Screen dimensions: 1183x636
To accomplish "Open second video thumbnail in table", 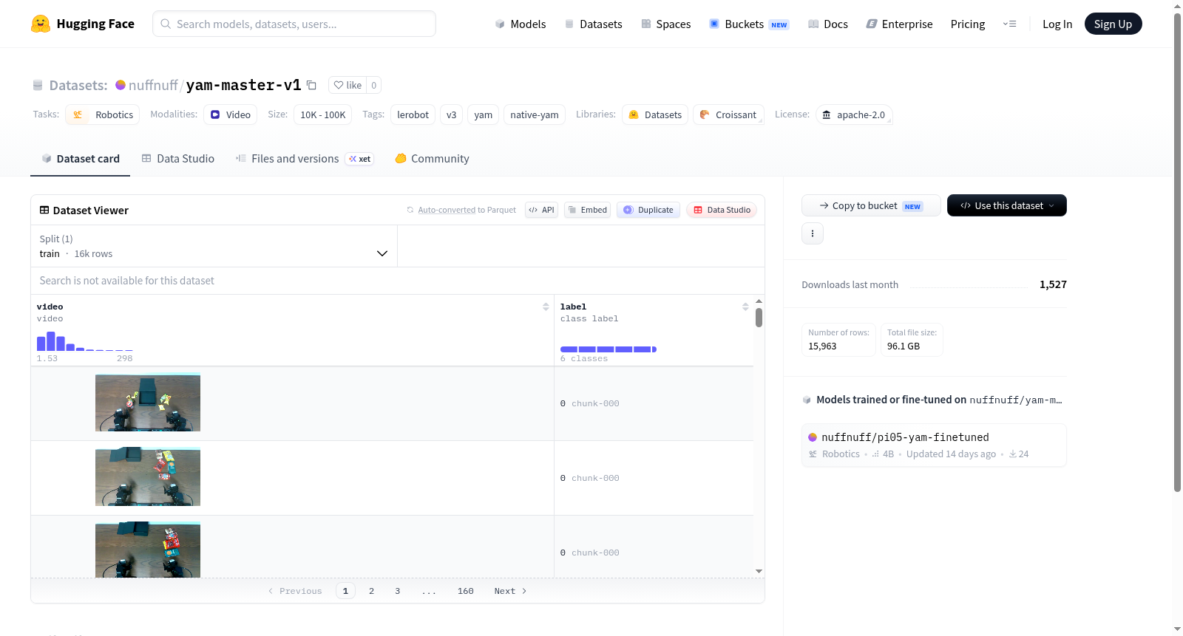I will point(148,477).
